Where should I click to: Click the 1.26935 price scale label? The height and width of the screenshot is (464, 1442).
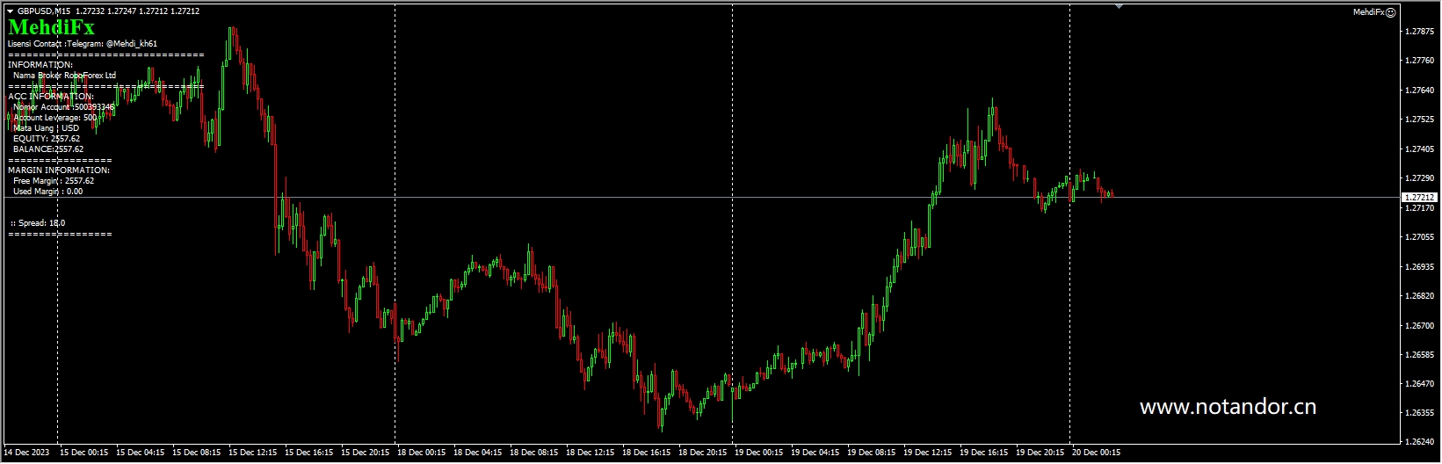point(1420,267)
